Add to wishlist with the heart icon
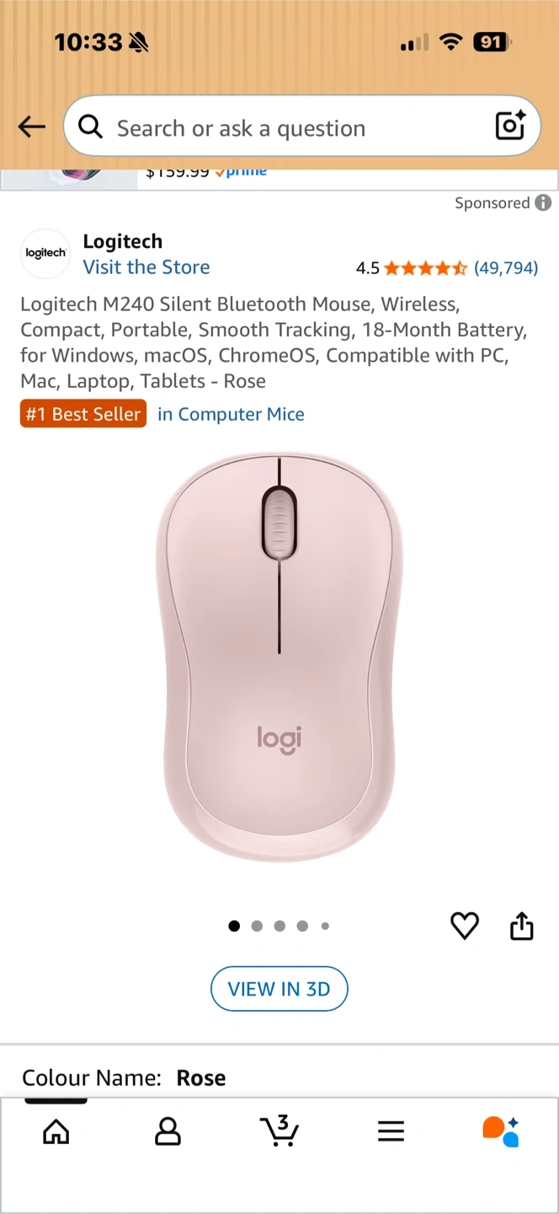Viewport: 559px width, 1214px height. (x=465, y=926)
